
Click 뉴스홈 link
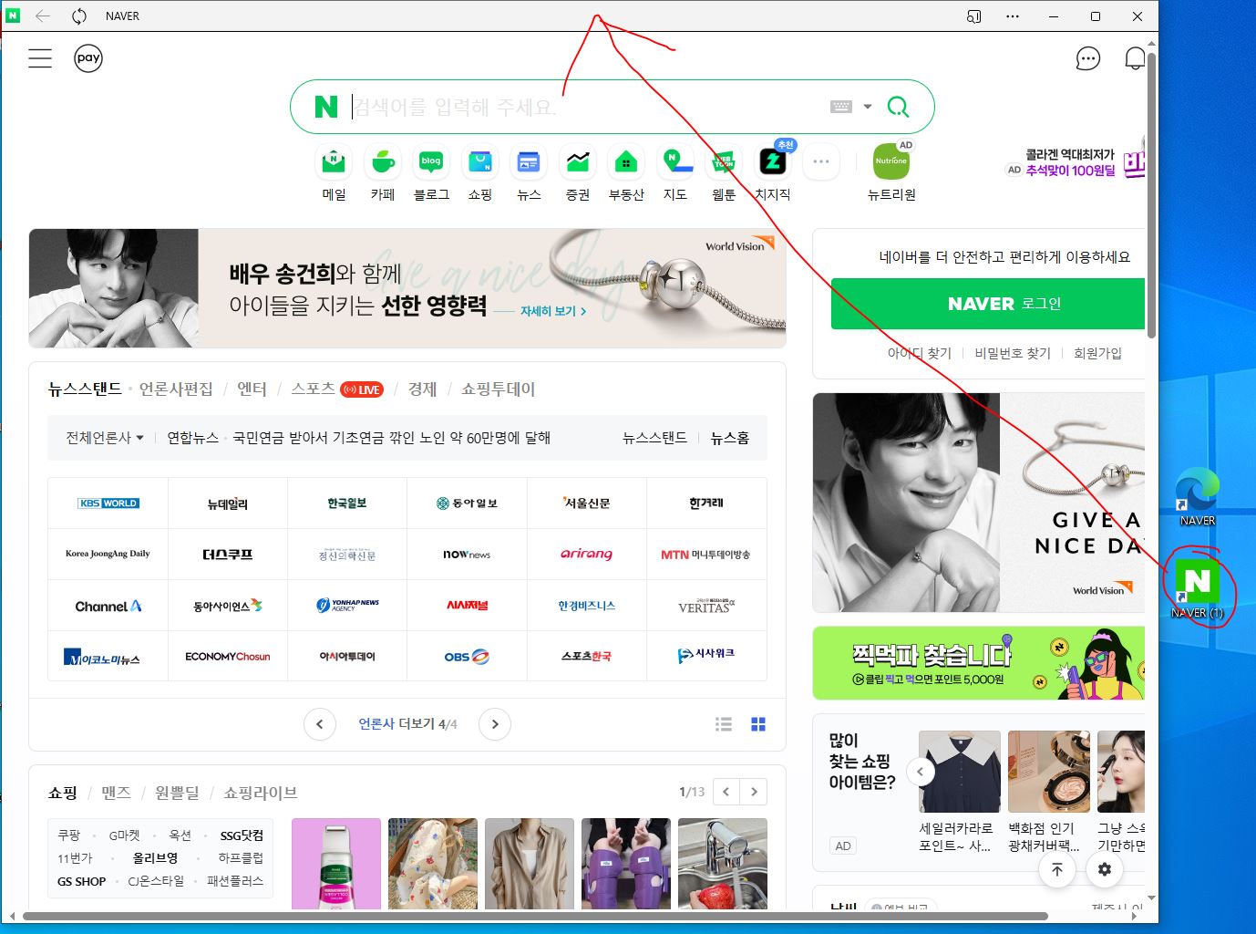click(x=730, y=438)
